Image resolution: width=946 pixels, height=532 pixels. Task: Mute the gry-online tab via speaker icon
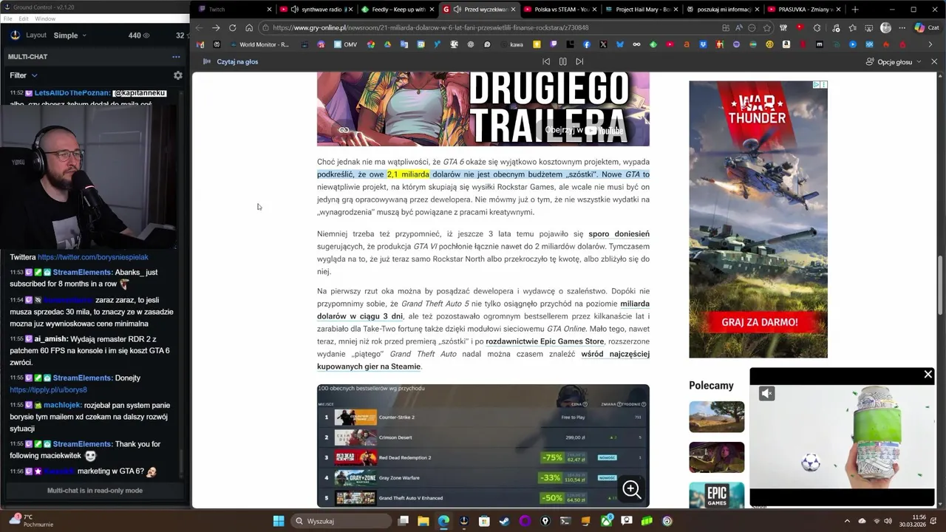[457, 10]
